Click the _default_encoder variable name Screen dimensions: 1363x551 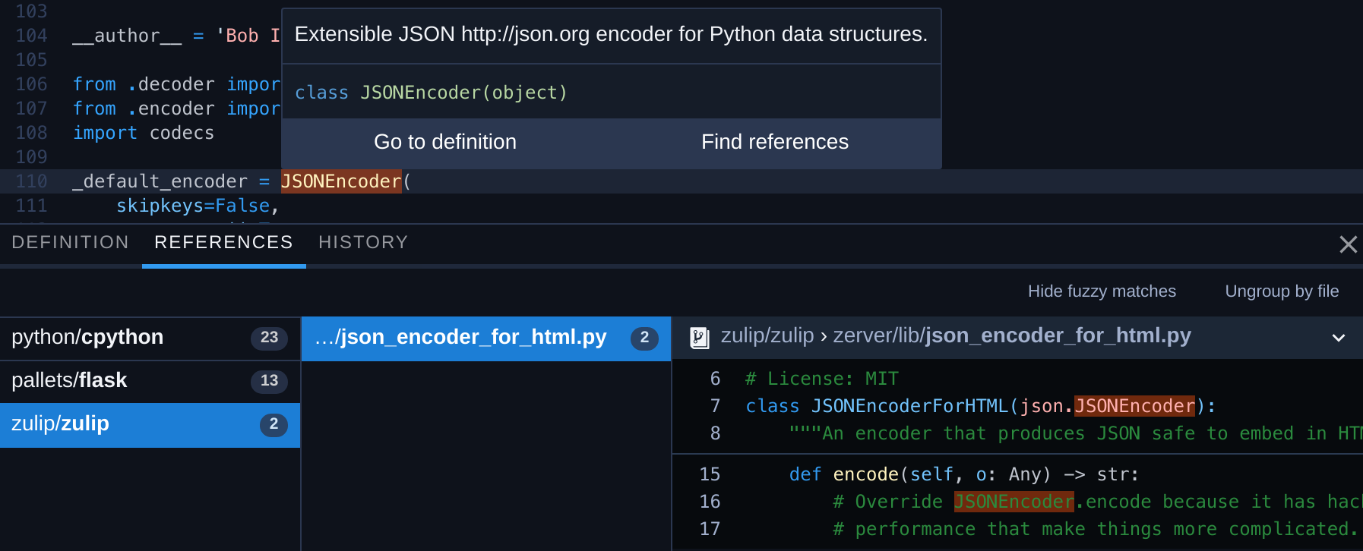160,181
